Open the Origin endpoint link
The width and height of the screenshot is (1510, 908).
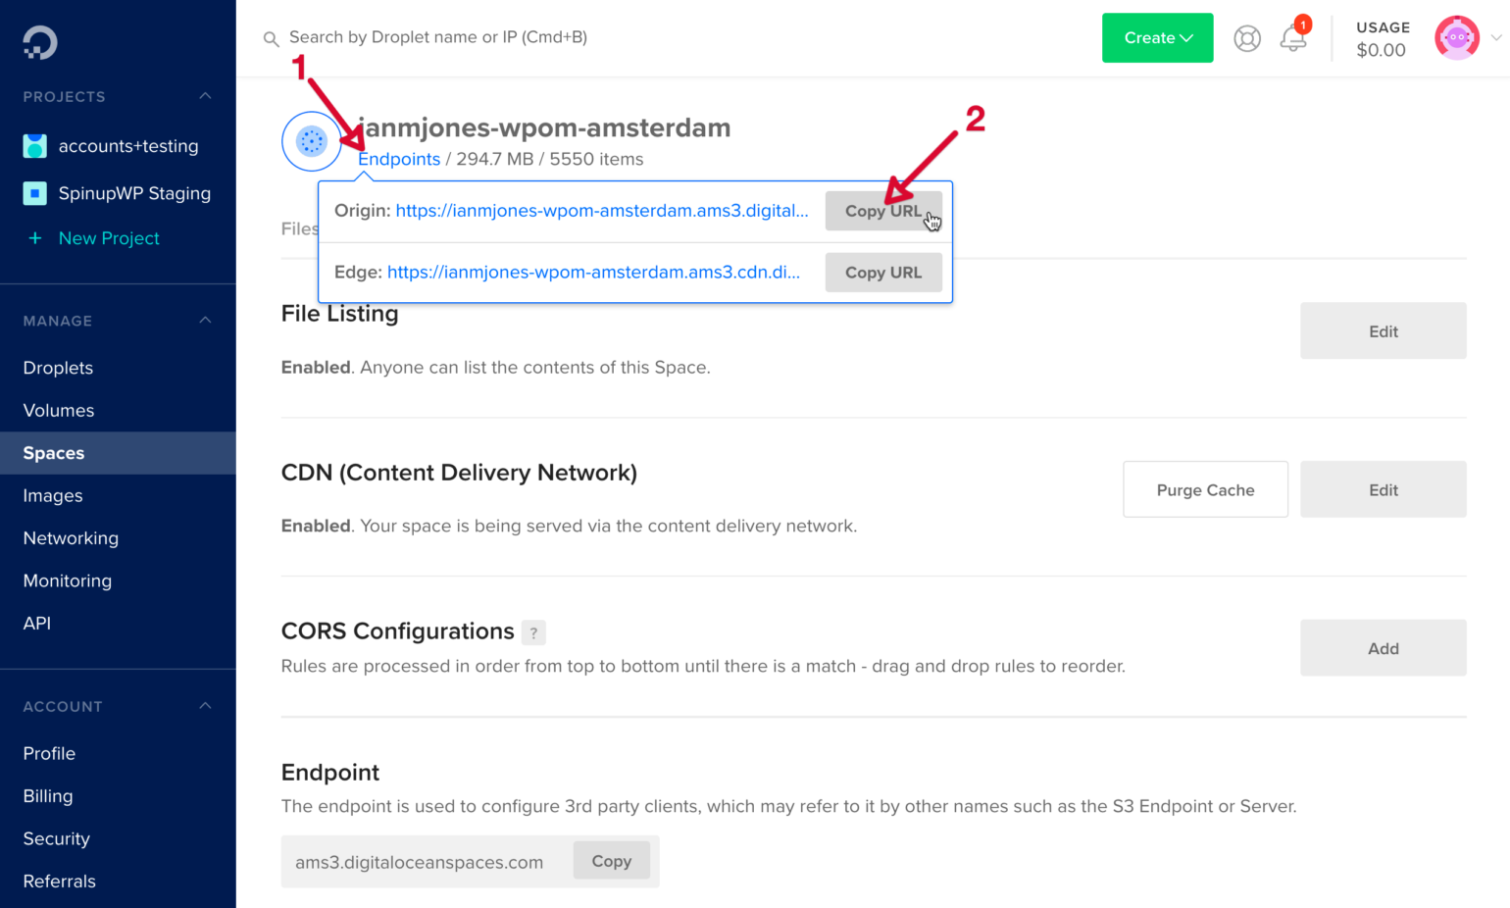coord(602,211)
